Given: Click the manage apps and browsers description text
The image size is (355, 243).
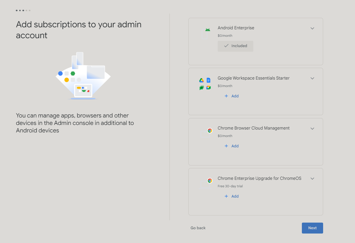Looking at the screenshot, I should tap(75, 123).
